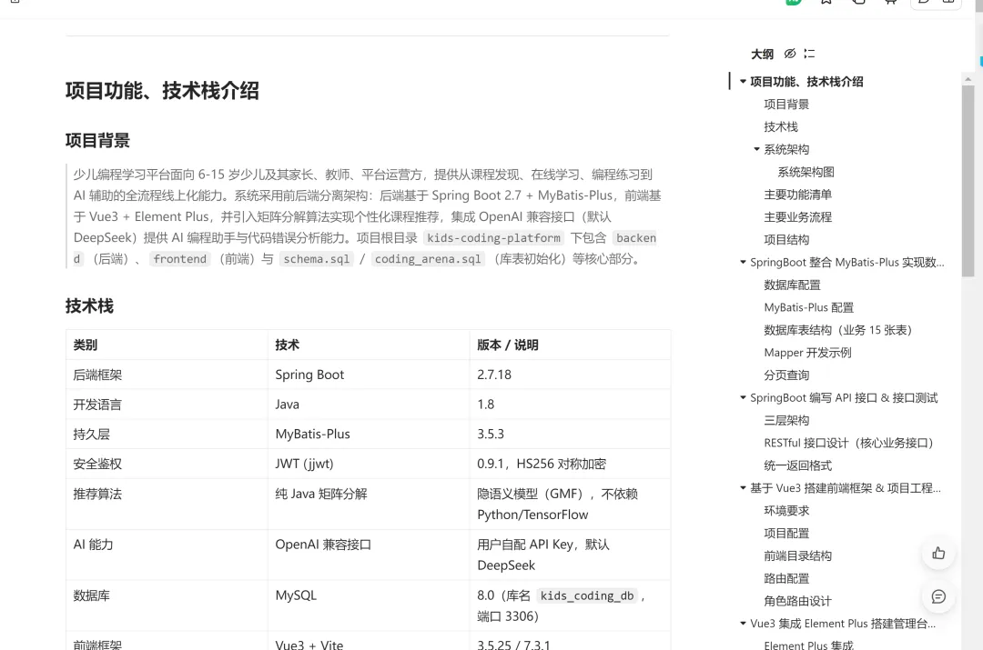Open 数据库配置 outline entry

pos(792,285)
